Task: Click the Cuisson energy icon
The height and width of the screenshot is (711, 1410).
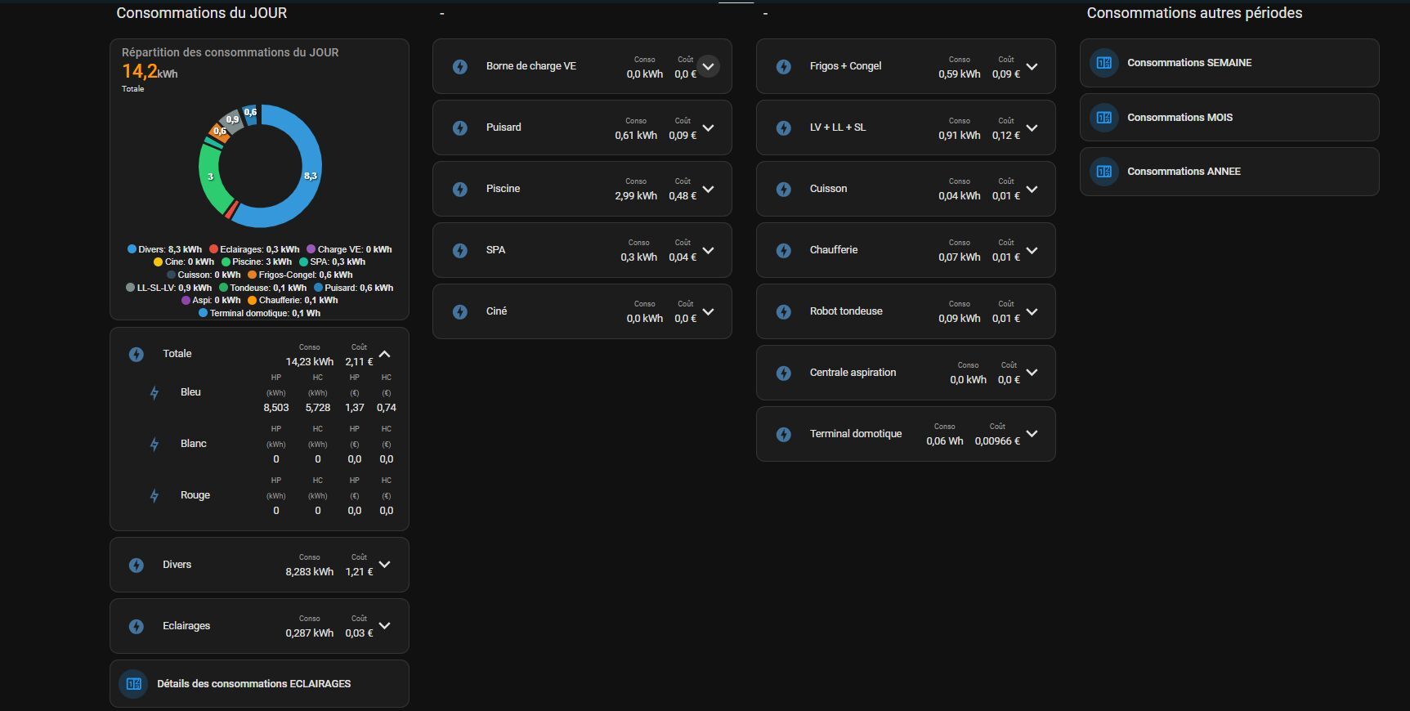Action: (784, 189)
